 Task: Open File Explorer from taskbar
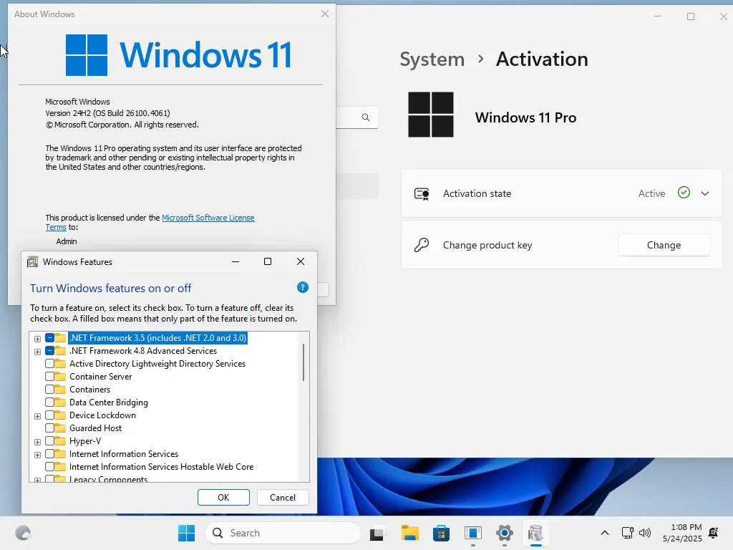409,533
